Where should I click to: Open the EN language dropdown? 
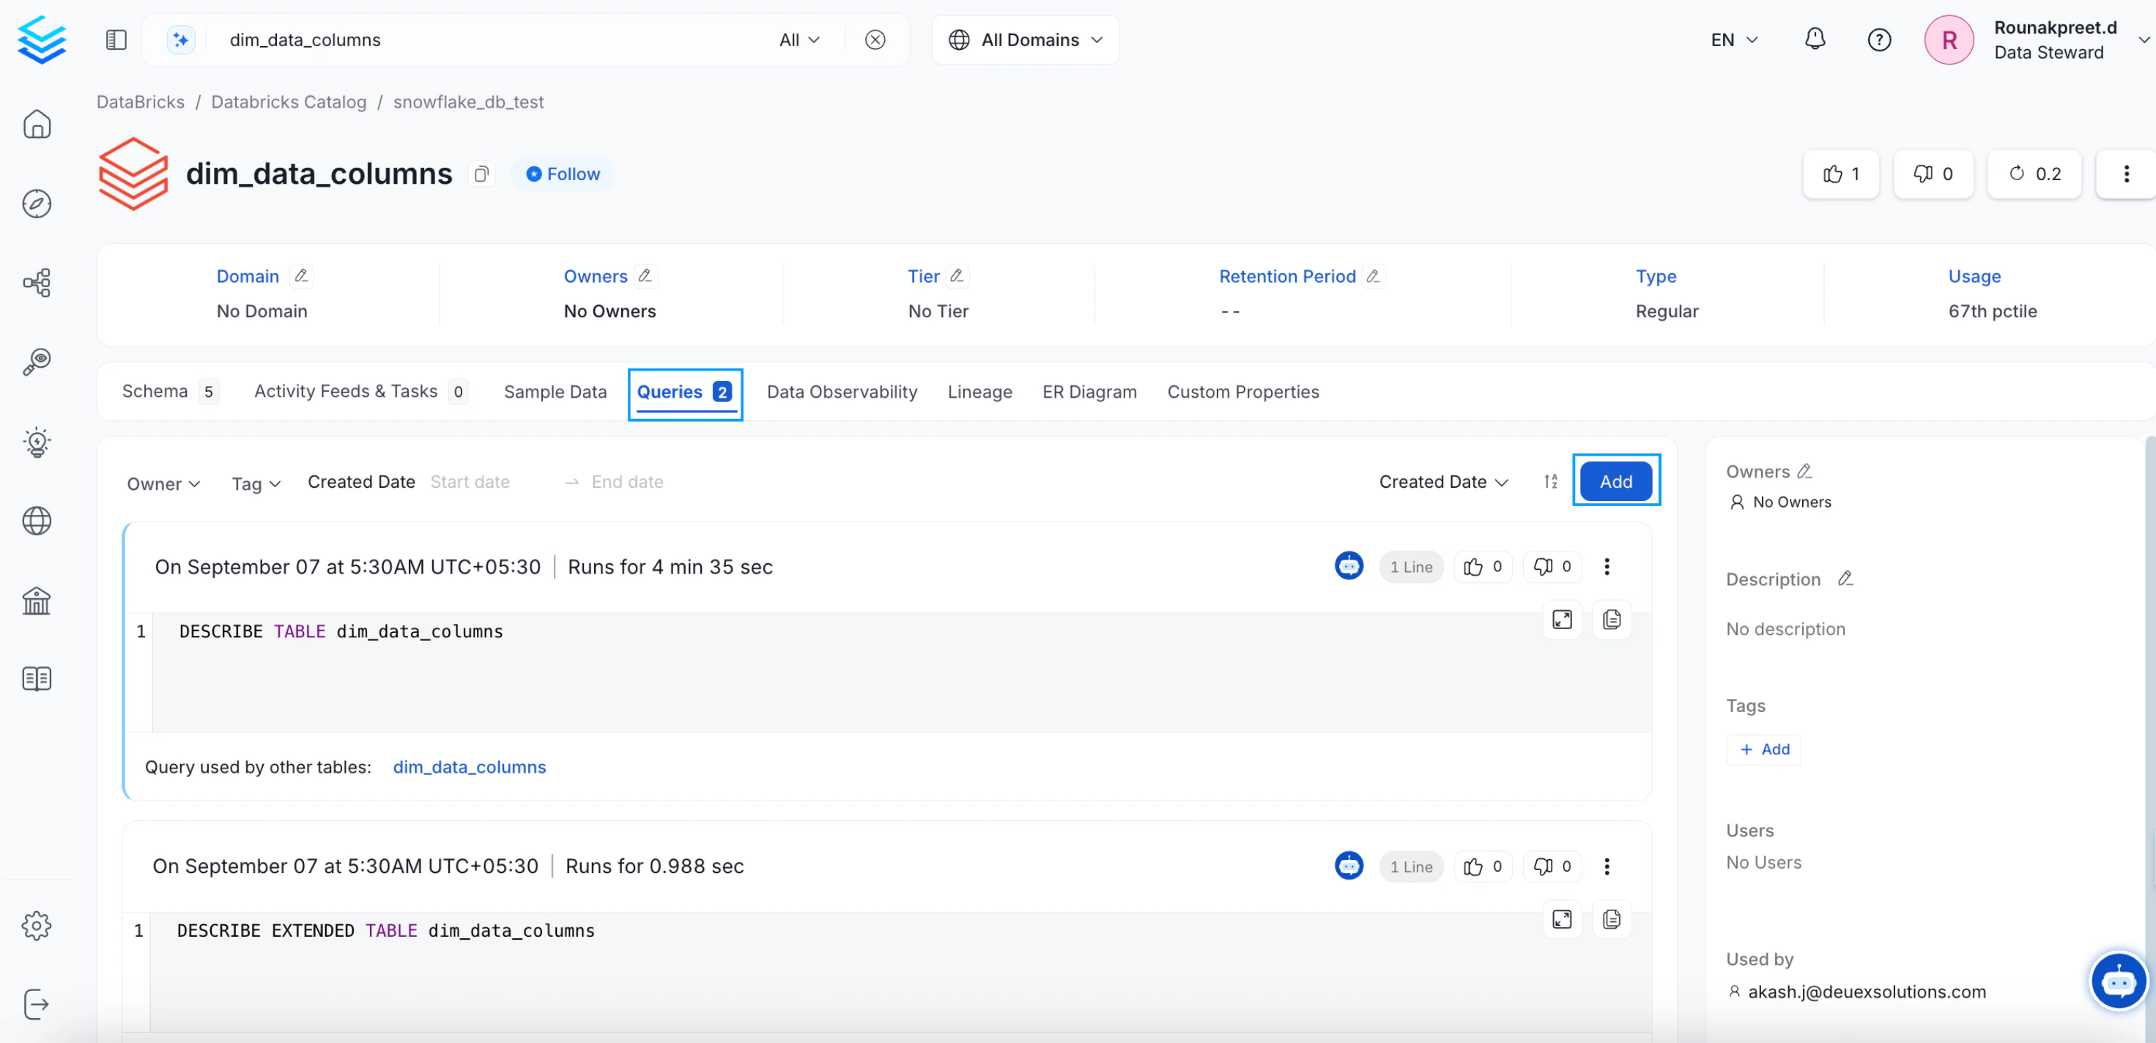coord(1734,40)
